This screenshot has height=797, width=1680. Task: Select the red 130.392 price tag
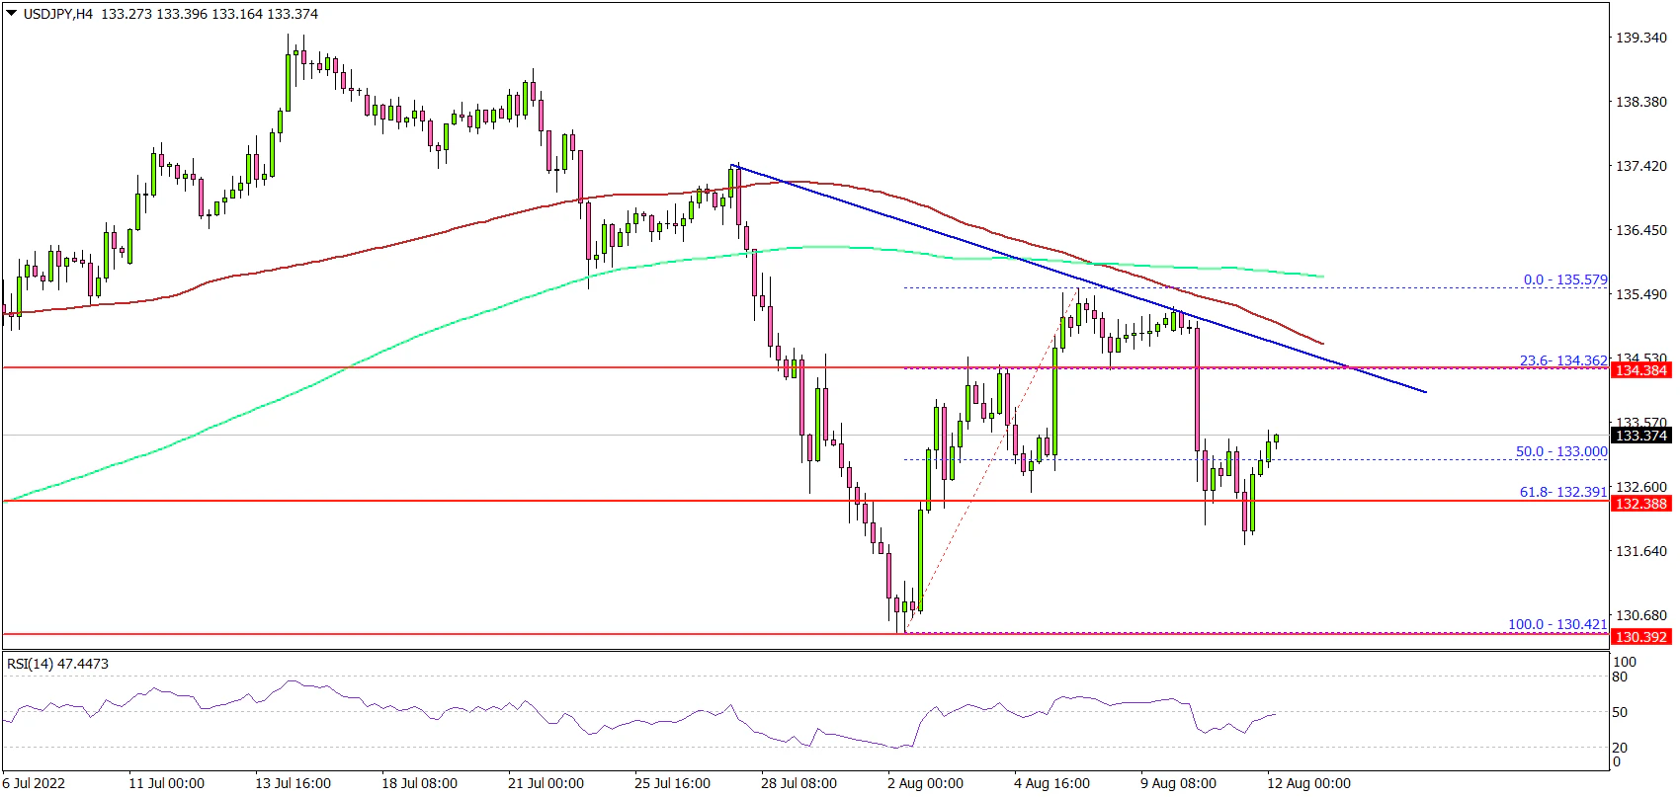(1640, 637)
